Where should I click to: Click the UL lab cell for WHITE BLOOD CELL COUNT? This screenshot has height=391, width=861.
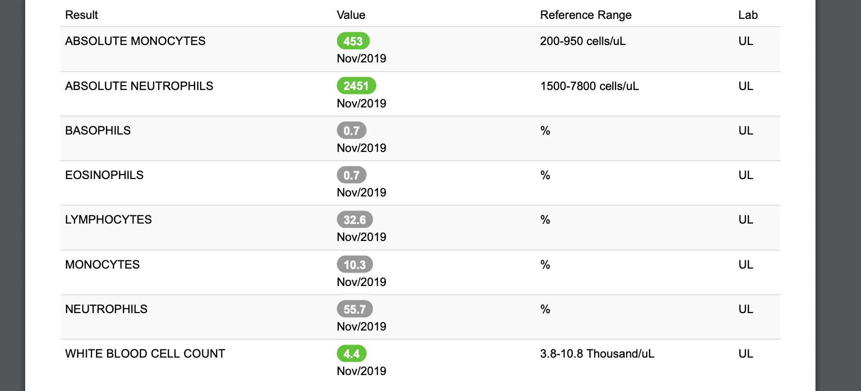(746, 354)
